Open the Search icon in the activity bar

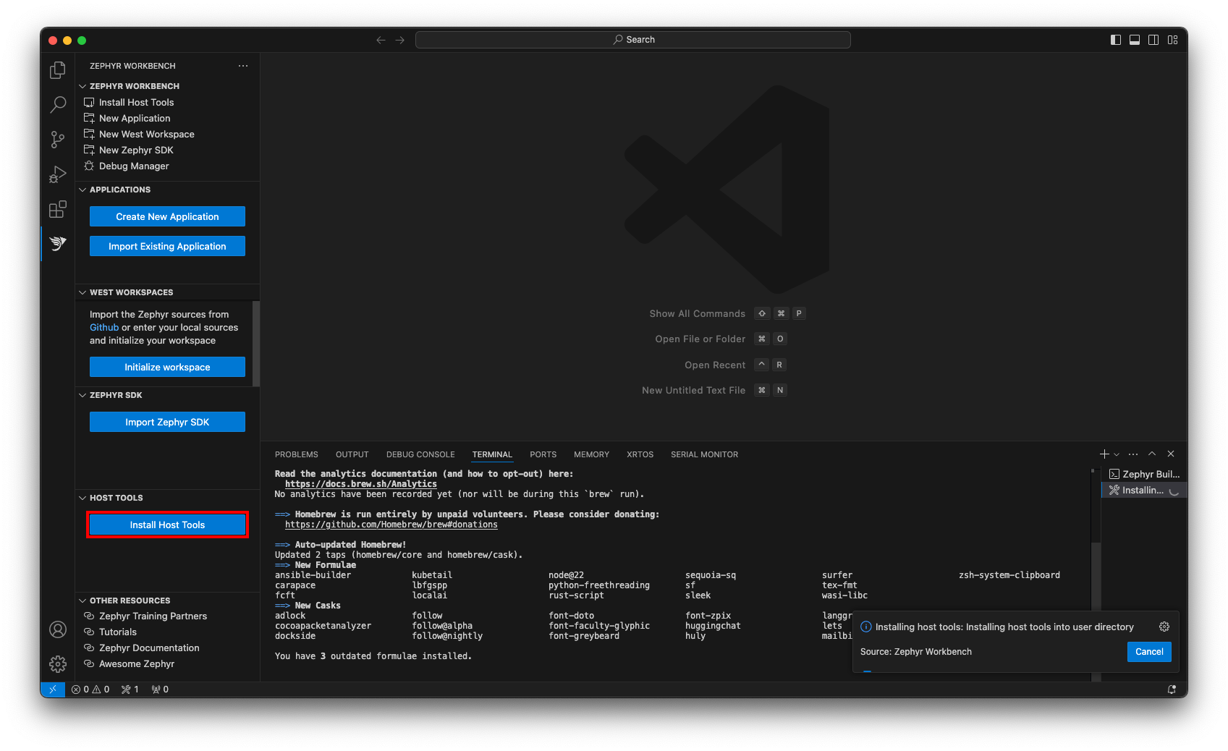[x=57, y=104]
